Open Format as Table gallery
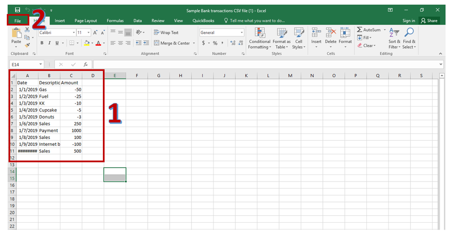The height and width of the screenshot is (240, 457). coord(281,38)
